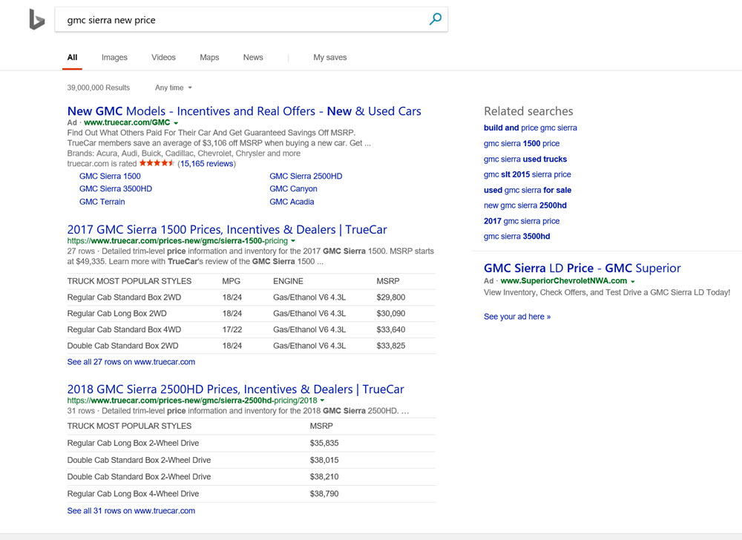The height and width of the screenshot is (540, 742).
Task: Select the $35,835 MSRP cell
Action: tap(324, 443)
